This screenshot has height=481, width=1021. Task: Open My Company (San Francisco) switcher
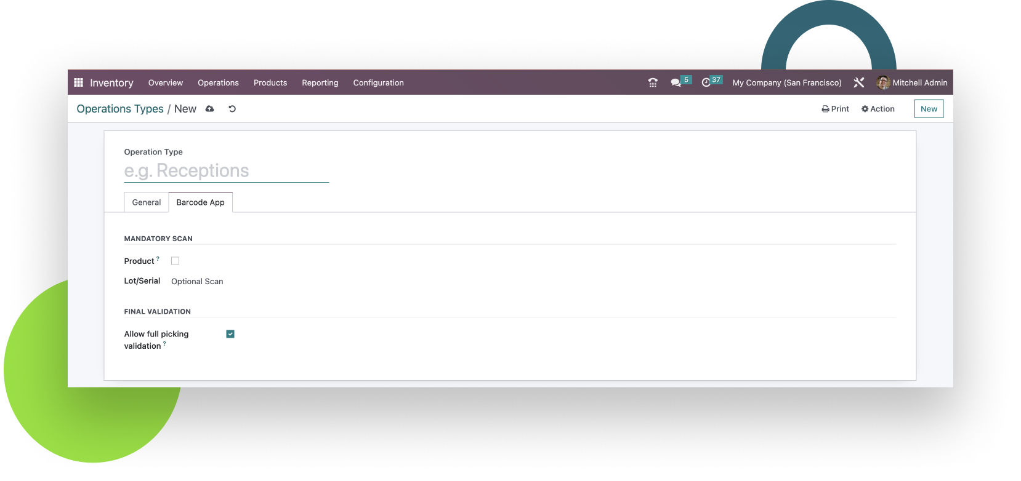786,82
